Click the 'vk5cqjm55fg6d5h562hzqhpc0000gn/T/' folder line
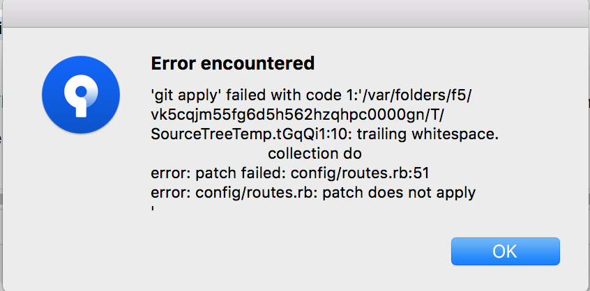The height and width of the screenshot is (291, 590). (x=297, y=116)
